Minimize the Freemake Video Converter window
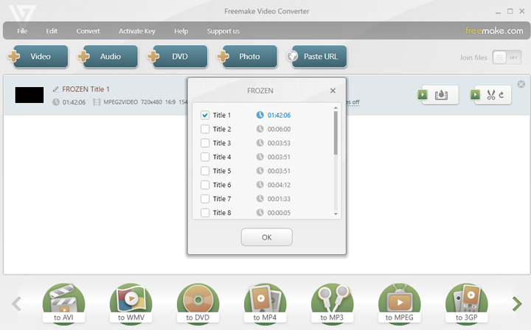 point(498,12)
